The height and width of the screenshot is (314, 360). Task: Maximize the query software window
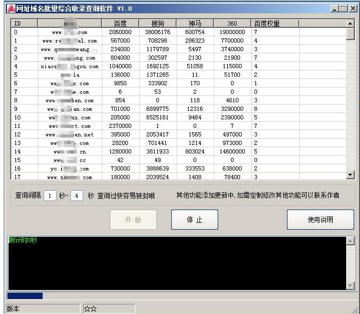[343, 9]
